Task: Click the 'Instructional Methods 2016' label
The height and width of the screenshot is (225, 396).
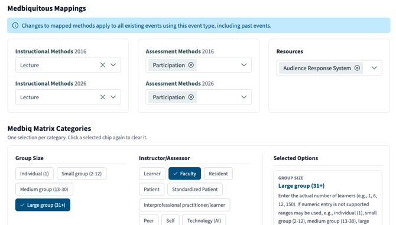Action: point(51,51)
